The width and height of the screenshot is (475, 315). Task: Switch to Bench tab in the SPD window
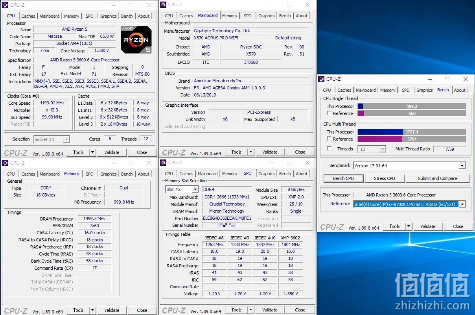(285, 174)
